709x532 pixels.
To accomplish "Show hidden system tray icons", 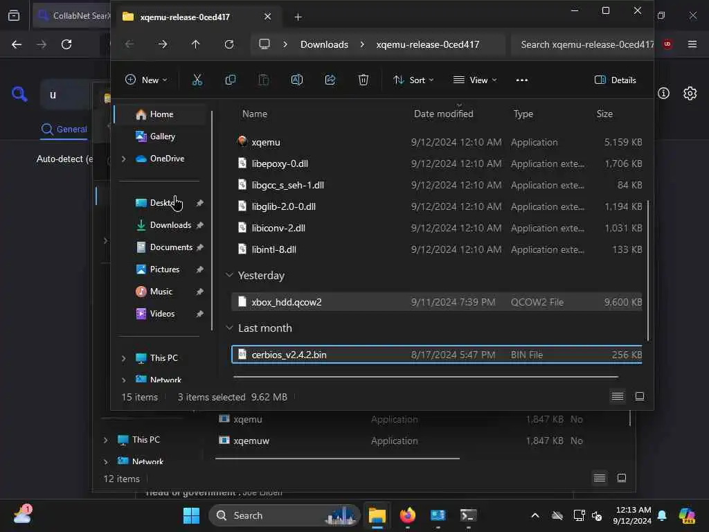I will click(x=535, y=515).
